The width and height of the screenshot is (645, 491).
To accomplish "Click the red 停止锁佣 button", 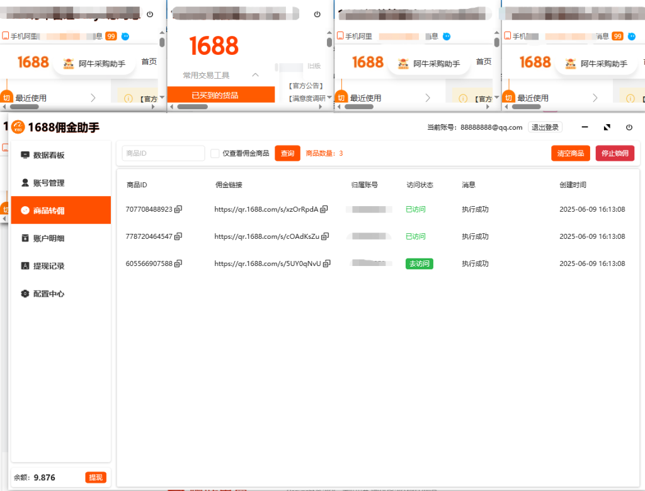I will tap(615, 153).
